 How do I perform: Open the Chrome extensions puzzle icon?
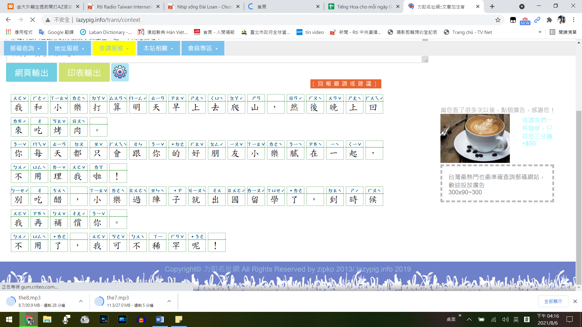[x=549, y=20]
